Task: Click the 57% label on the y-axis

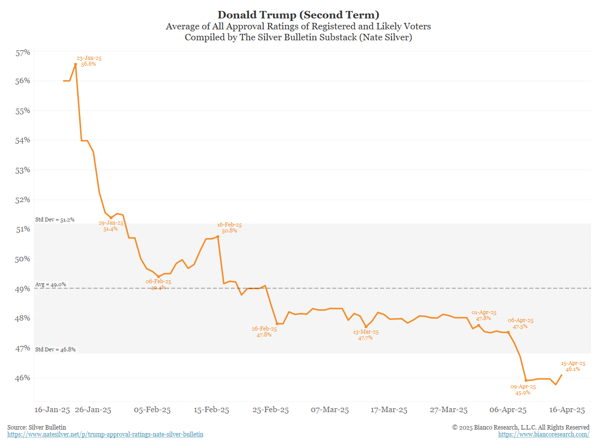Action: [x=23, y=52]
